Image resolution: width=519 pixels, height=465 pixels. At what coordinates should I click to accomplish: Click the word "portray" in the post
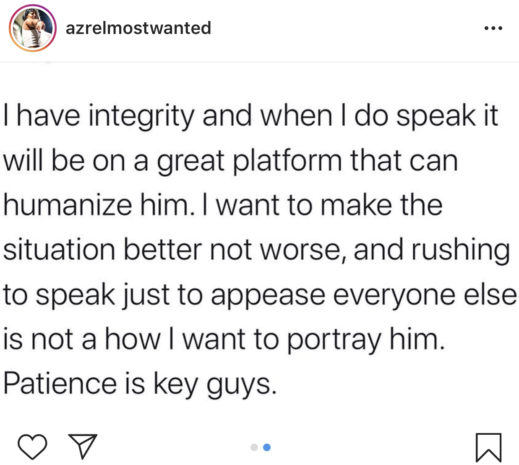(334, 340)
